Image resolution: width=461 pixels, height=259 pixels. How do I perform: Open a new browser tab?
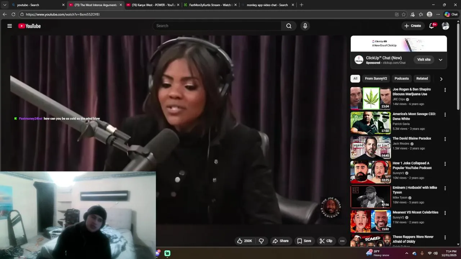(x=301, y=5)
